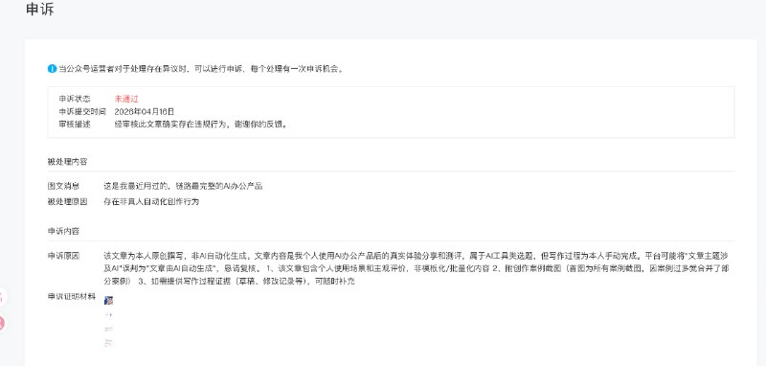Open the third proof material thumbnail
Screen dimensions: 766x366
click(108, 329)
